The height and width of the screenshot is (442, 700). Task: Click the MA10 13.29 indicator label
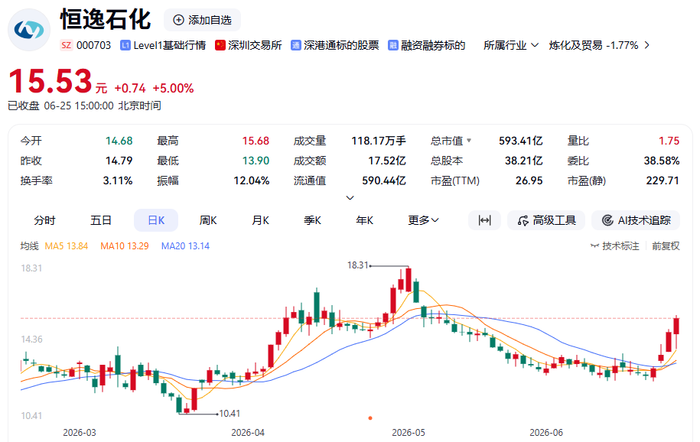pos(125,246)
